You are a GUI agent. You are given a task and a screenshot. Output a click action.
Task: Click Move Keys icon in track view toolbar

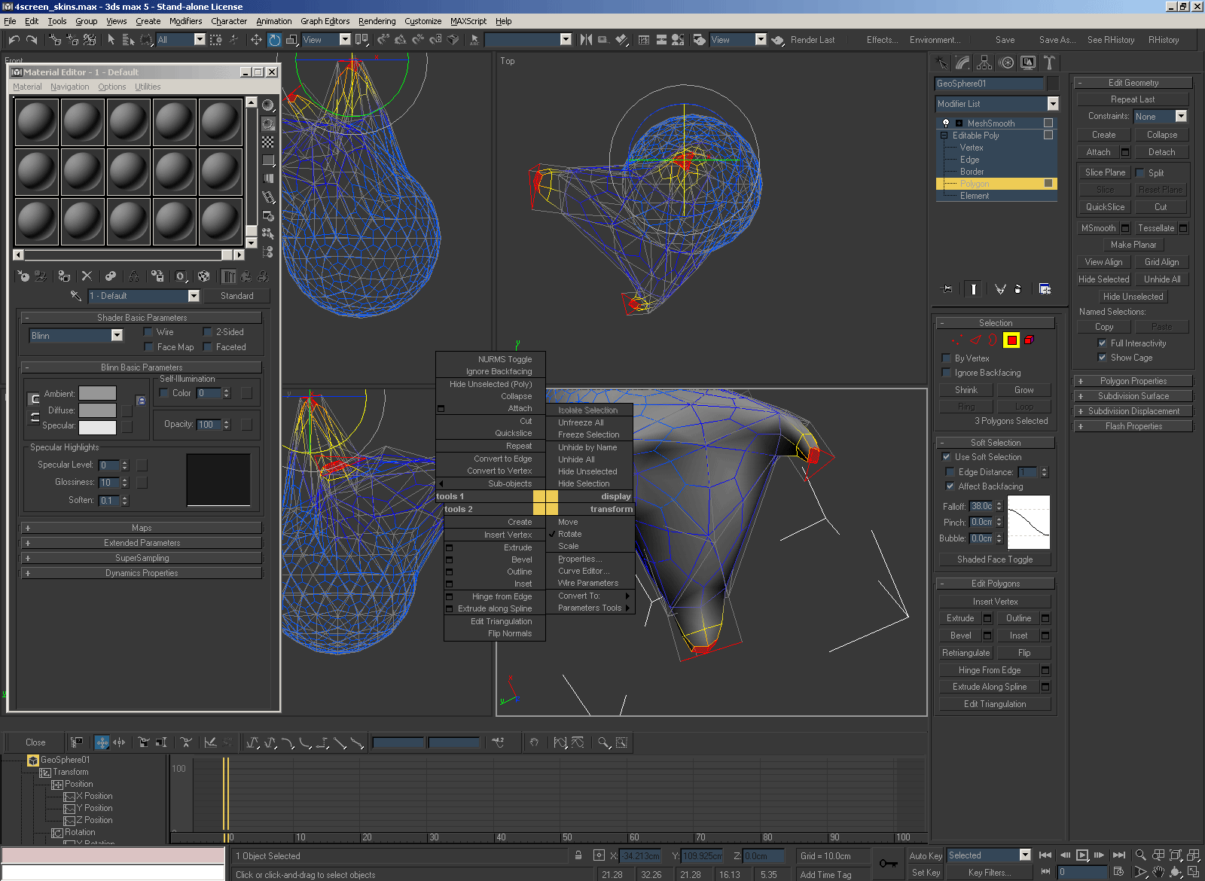pyautogui.click(x=102, y=742)
